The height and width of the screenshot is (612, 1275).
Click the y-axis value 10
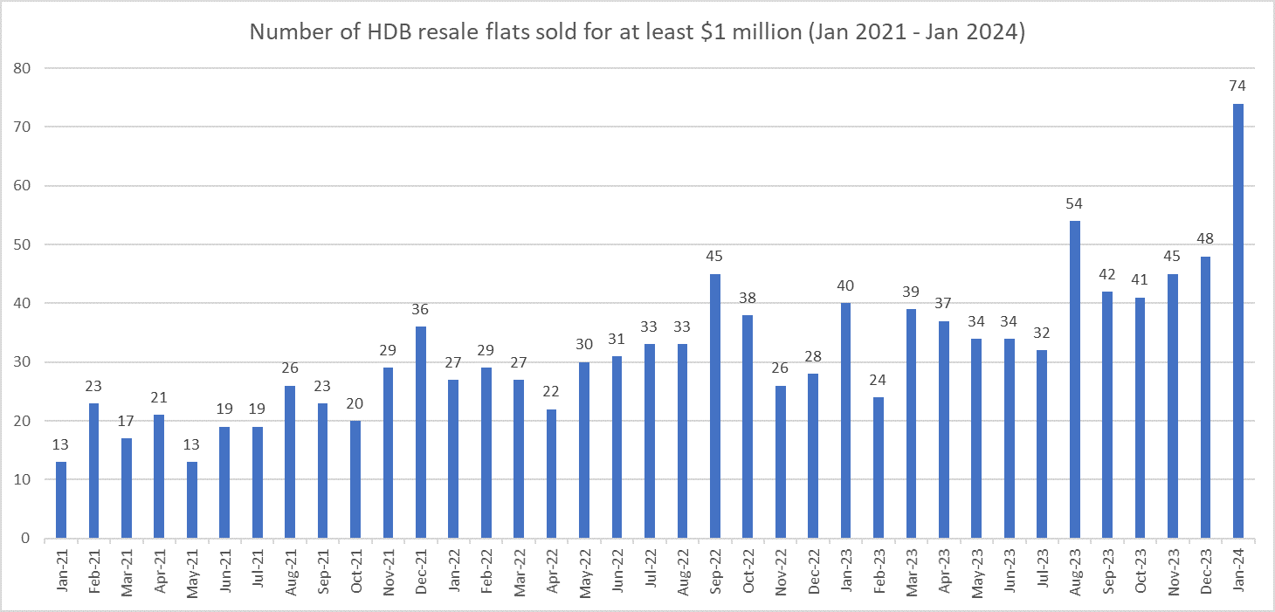pos(24,479)
